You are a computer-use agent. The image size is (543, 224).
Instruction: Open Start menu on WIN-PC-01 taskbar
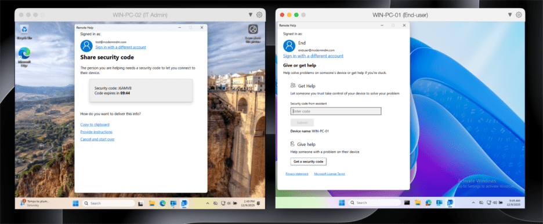(342, 203)
